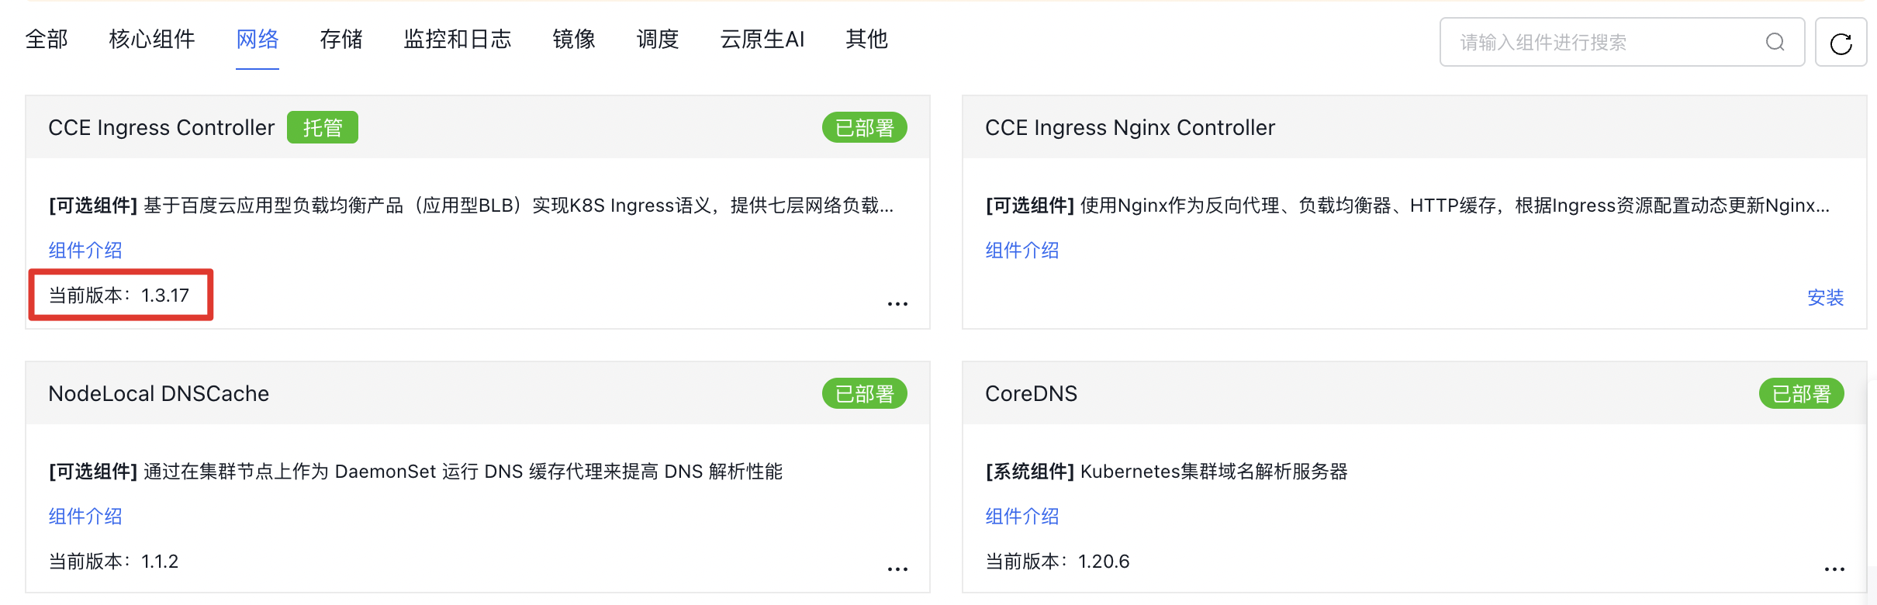Open 组件介绍 link for CCE Ingress Controller

(x=85, y=250)
